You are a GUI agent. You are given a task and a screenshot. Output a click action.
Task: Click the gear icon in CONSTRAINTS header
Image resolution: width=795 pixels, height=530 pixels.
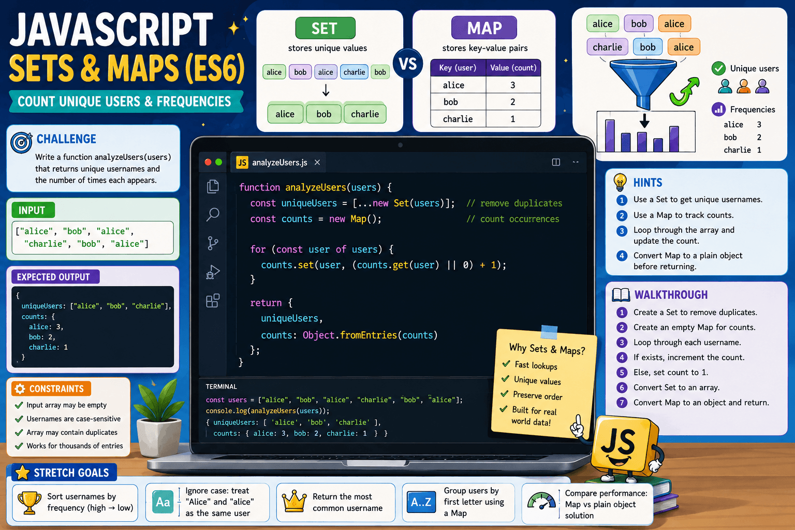[x=20, y=389]
